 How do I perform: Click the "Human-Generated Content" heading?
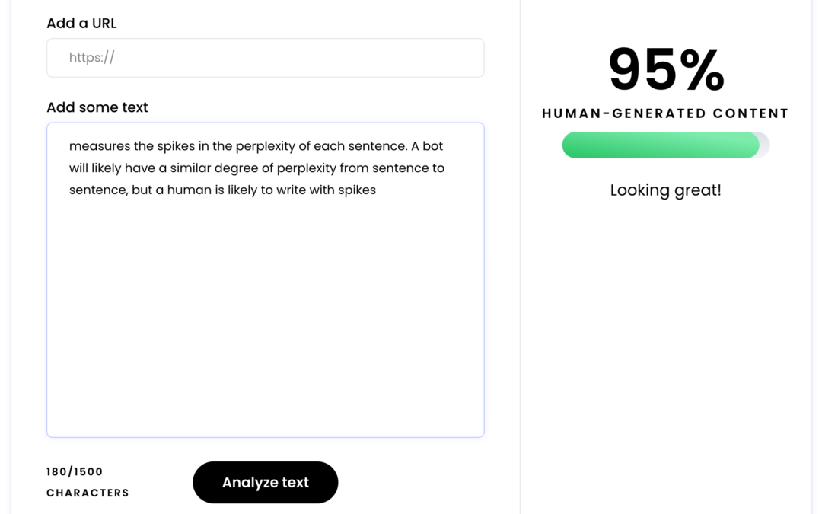point(665,113)
